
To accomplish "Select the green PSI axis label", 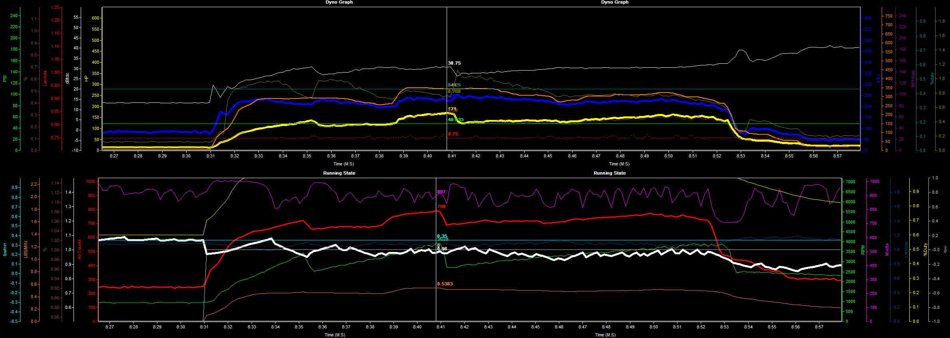I will 5,79.
